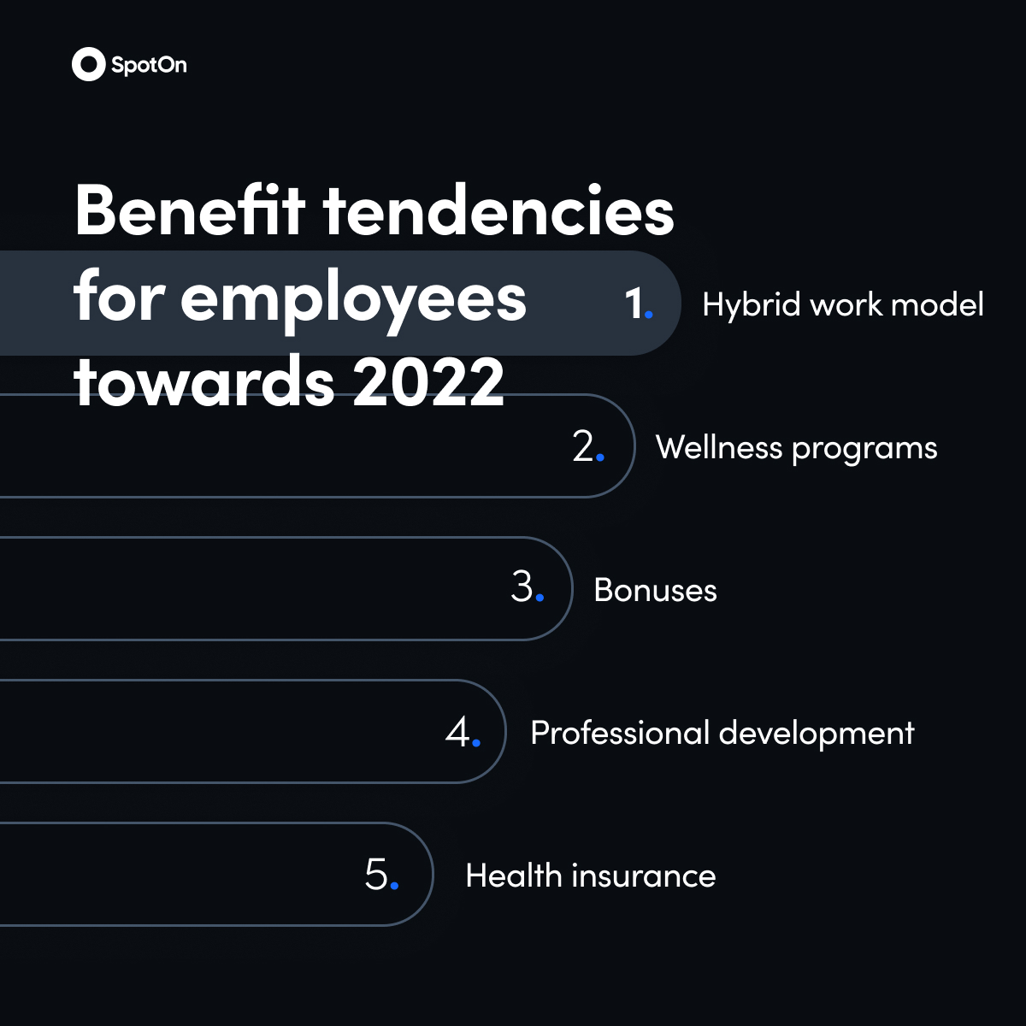Viewport: 1026px width, 1026px height.
Task: Click the Health insurance label
Action: (591, 876)
